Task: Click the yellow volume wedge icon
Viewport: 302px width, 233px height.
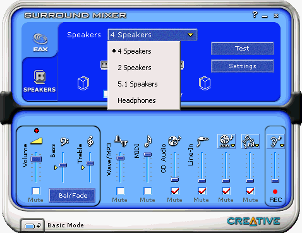Action: (36, 141)
